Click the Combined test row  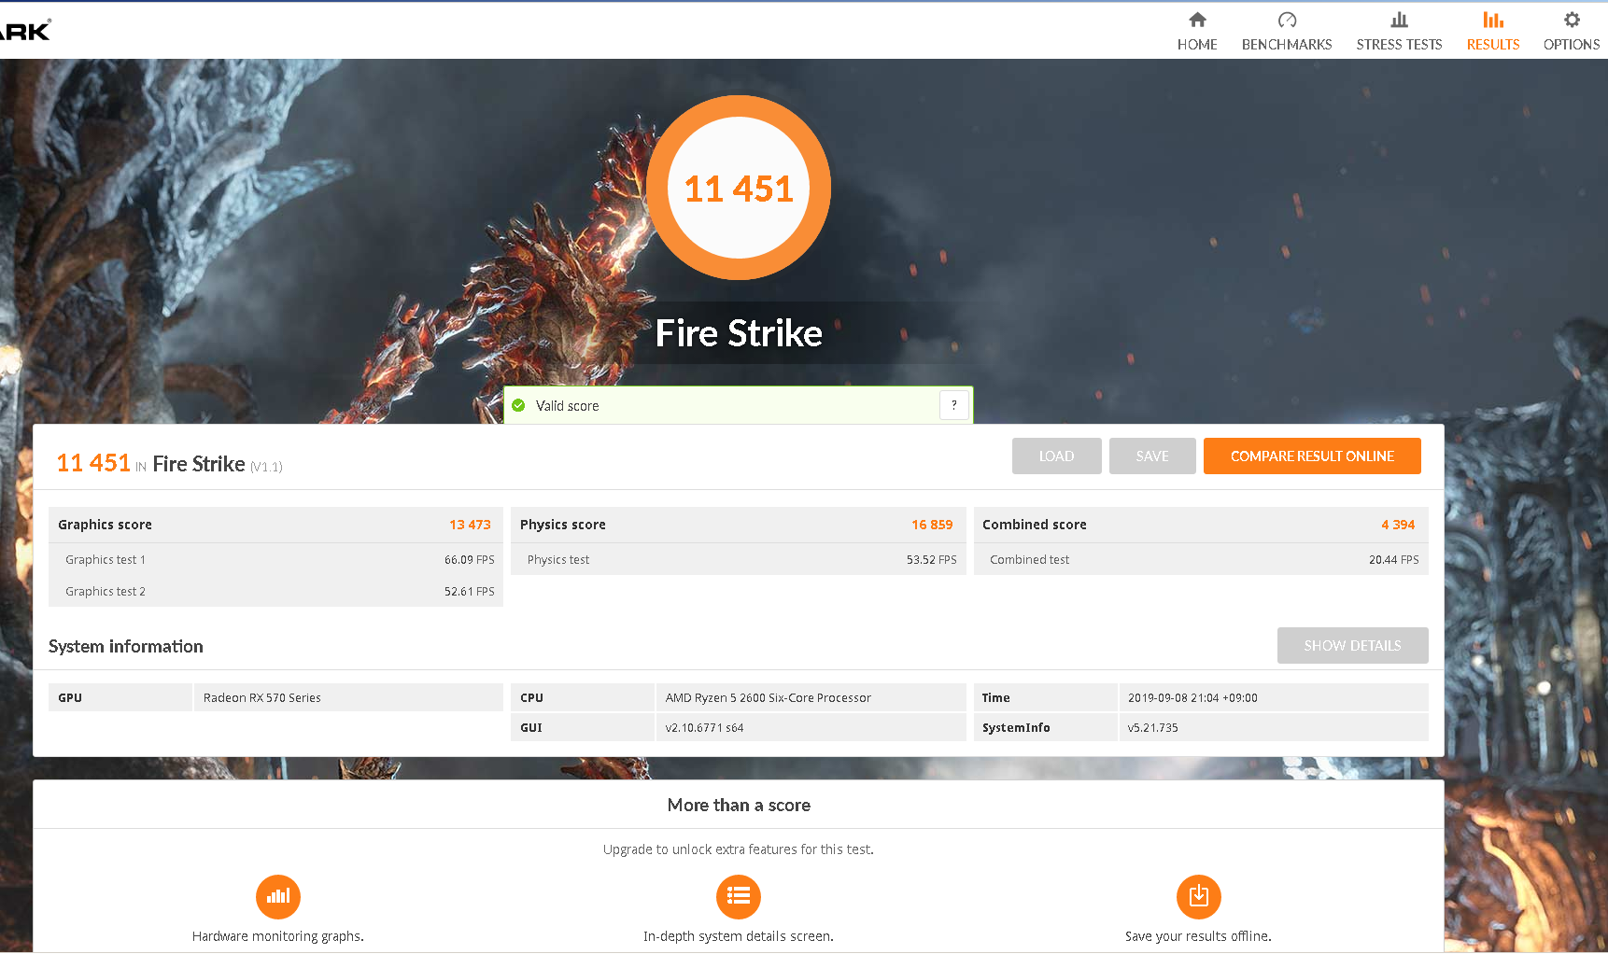pyautogui.click(x=1201, y=559)
